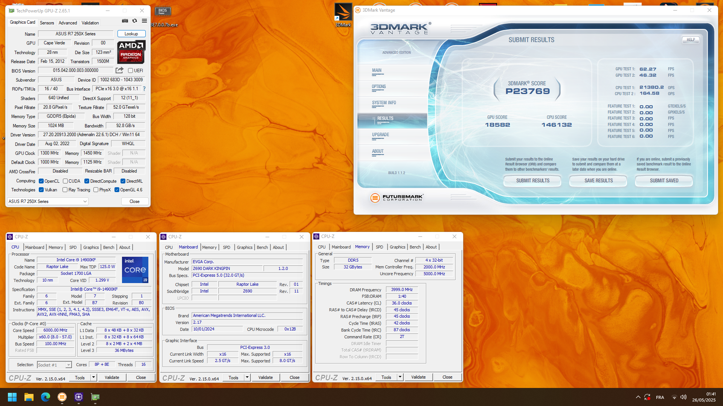723x406 pixels.
Task: Open network status in system tray
Action: click(674, 397)
